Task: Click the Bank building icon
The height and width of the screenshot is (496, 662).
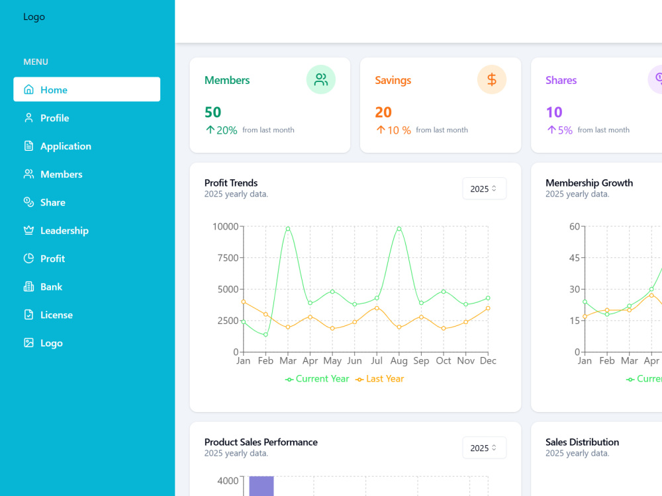Action: (28, 286)
